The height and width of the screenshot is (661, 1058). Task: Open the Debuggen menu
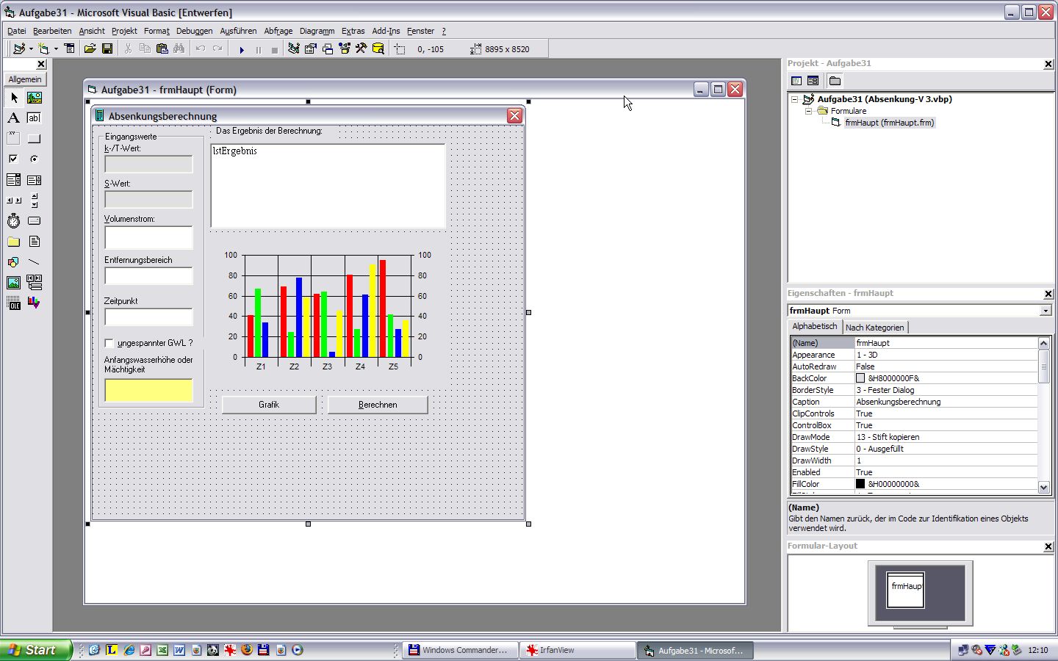click(194, 31)
